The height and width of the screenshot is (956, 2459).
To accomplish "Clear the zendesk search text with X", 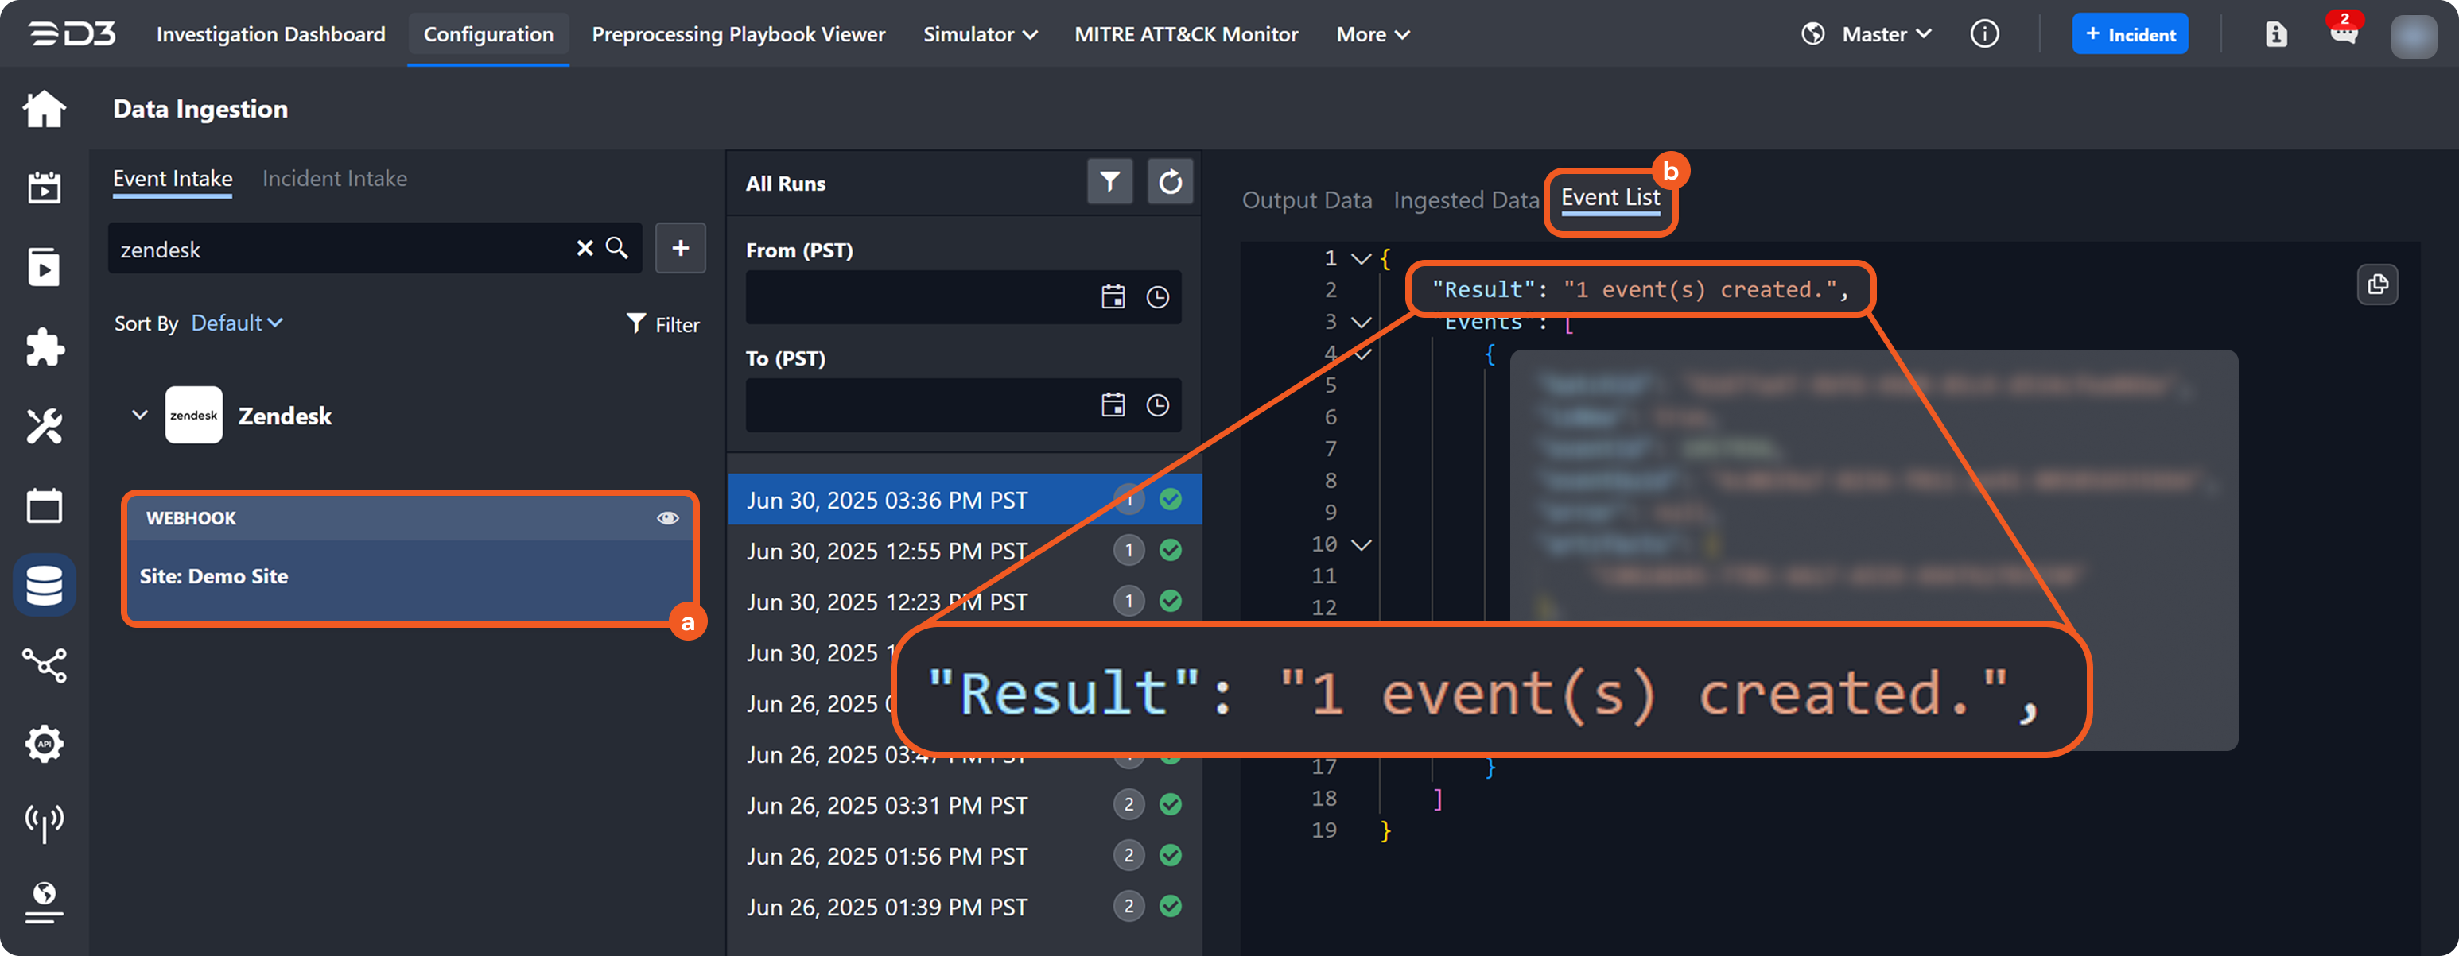I will pyautogui.click(x=585, y=248).
